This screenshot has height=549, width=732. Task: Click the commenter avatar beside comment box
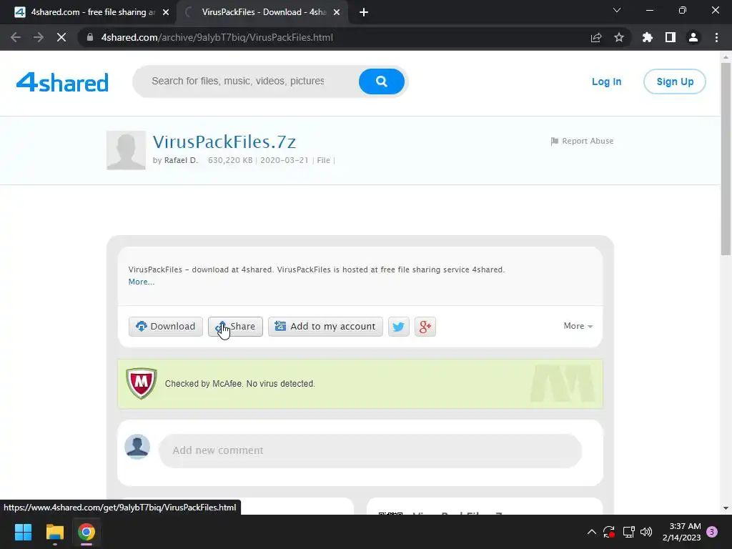click(137, 447)
